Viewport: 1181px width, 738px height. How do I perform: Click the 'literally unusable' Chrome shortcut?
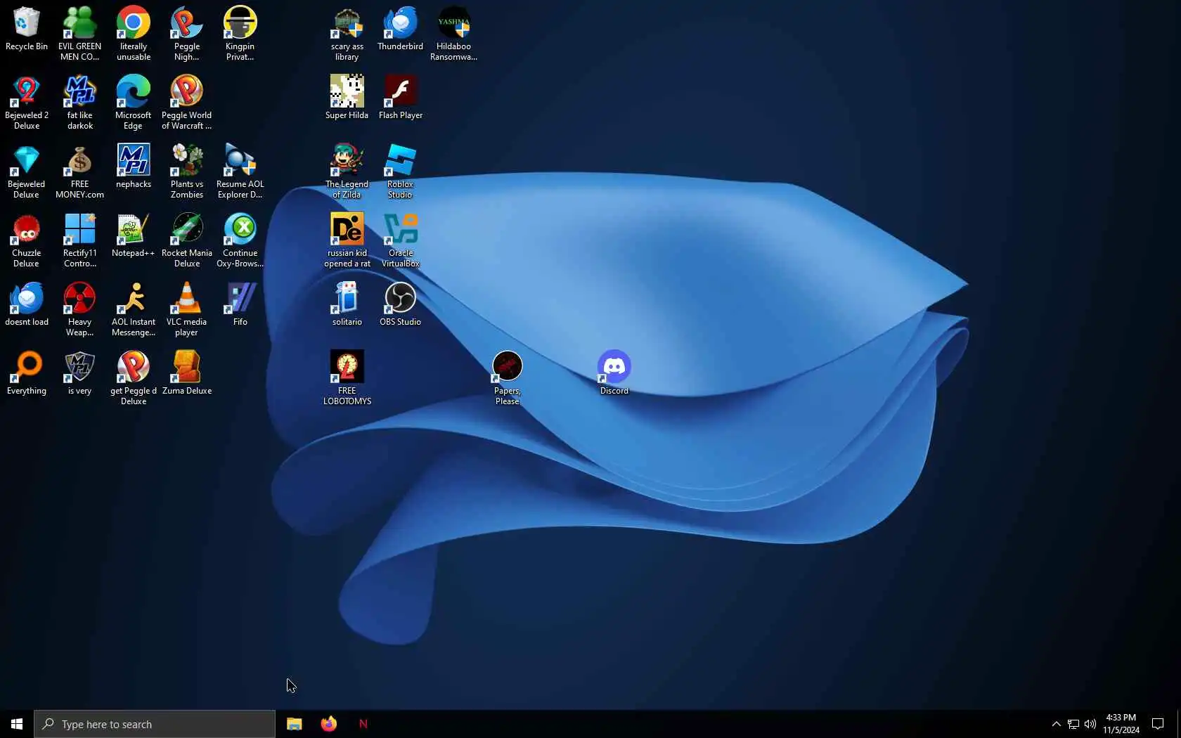click(x=133, y=33)
